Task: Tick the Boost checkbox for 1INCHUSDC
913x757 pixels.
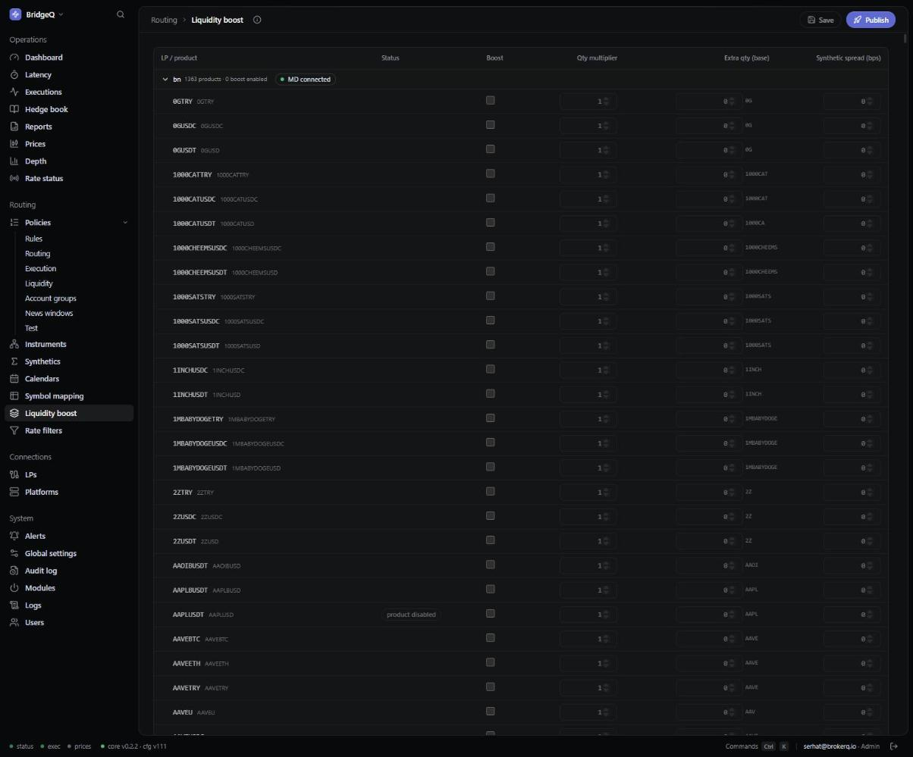Action: click(x=490, y=369)
